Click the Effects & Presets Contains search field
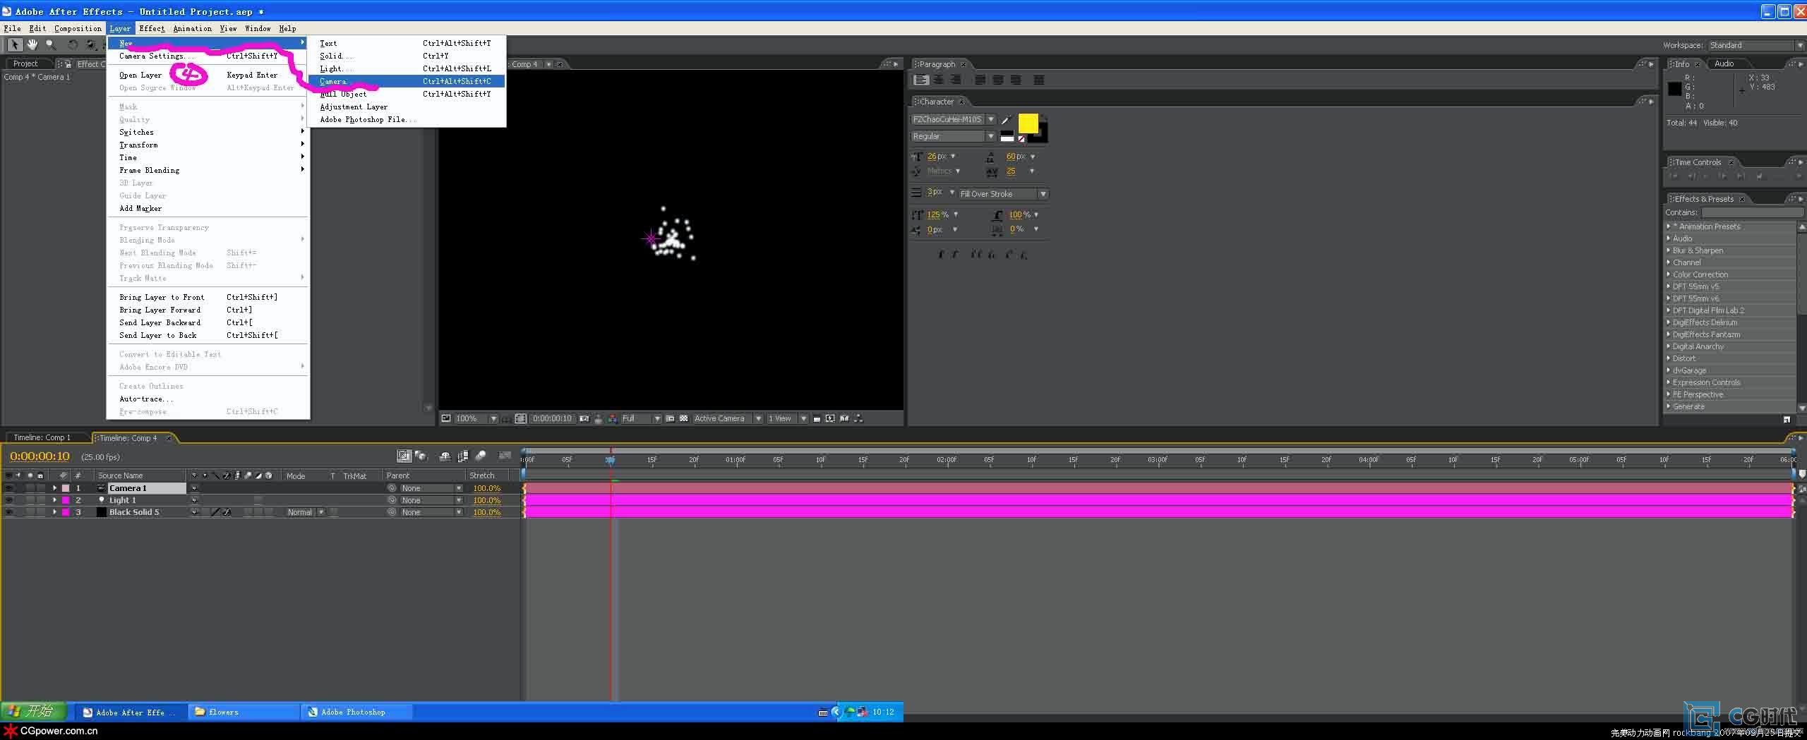This screenshot has height=740, width=1807. pyautogui.click(x=1752, y=212)
